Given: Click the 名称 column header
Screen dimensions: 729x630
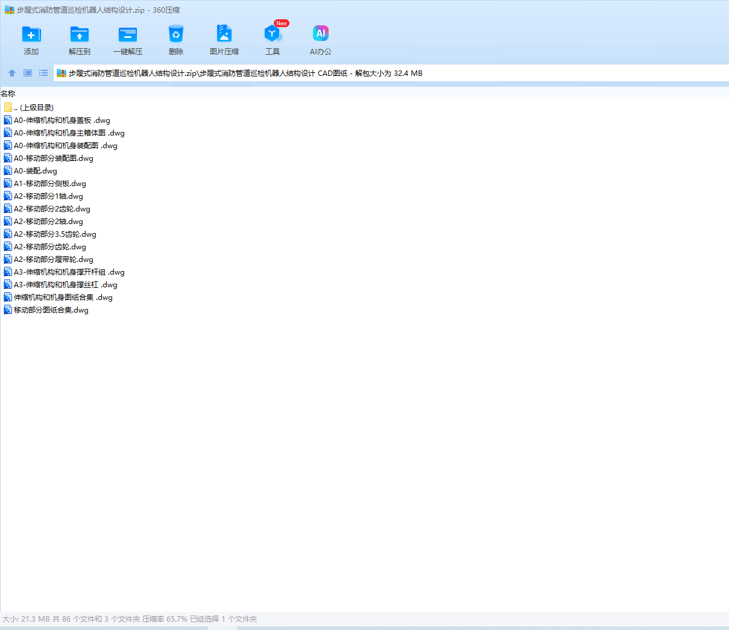Looking at the screenshot, I should (8, 93).
